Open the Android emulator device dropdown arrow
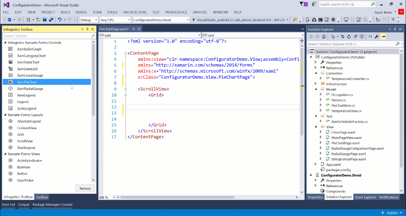 point(288,20)
